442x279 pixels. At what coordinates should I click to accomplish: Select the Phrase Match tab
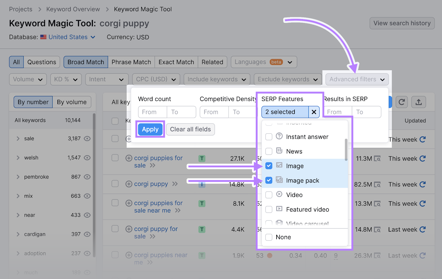(x=131, y=62)
